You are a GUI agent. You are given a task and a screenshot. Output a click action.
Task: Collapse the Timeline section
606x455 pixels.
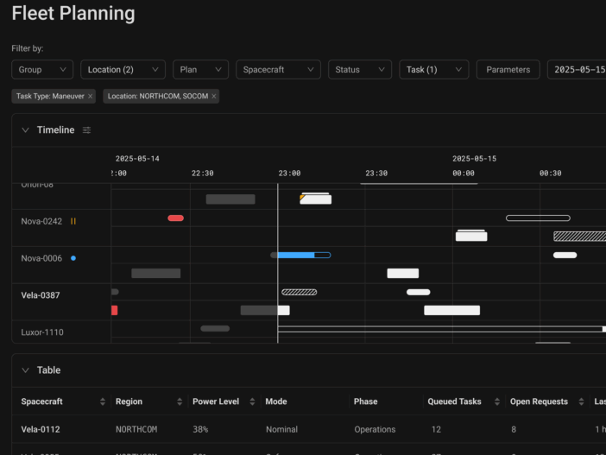pos(25,130)
